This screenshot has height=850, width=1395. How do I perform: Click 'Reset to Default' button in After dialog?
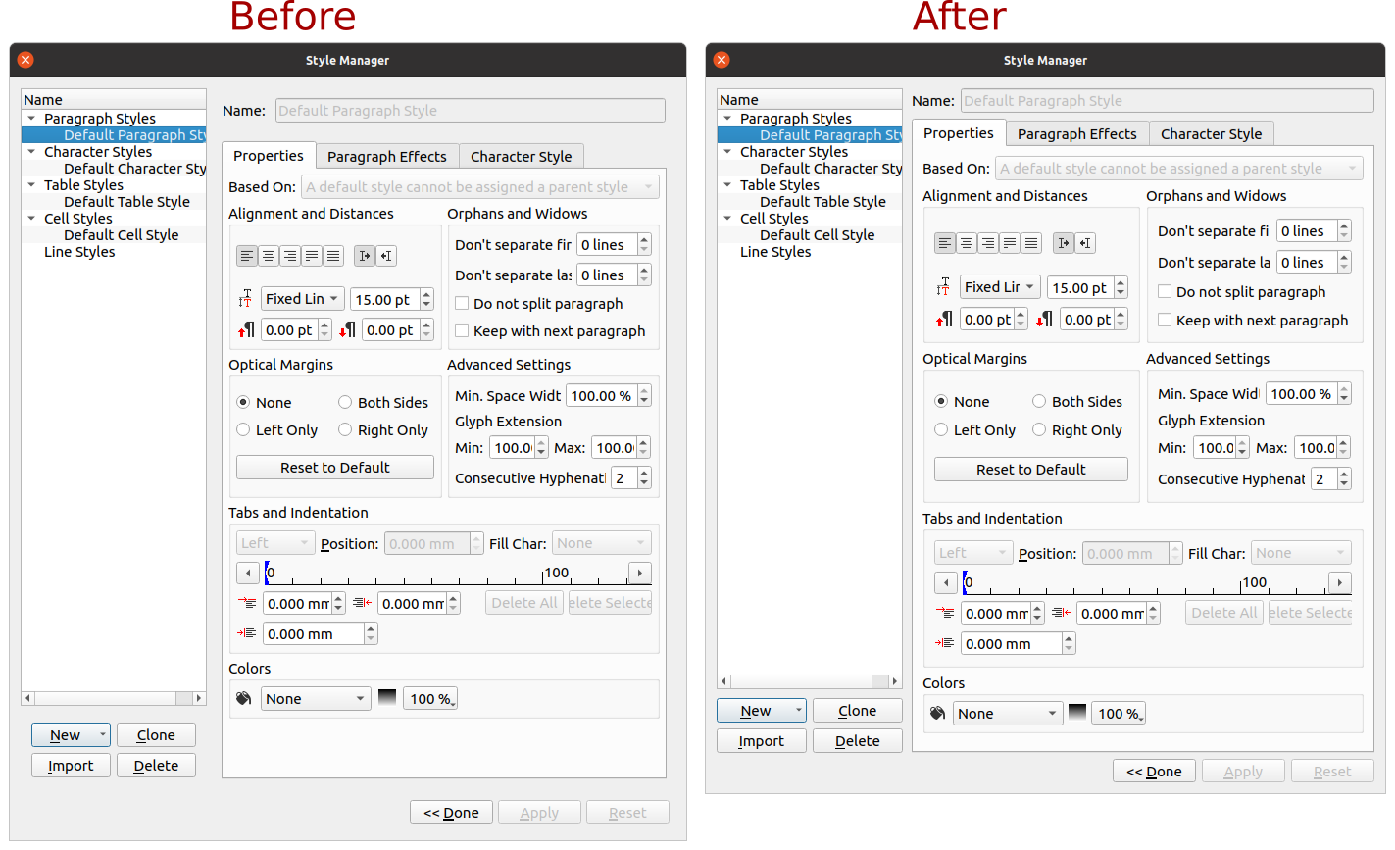point(1030,470)
